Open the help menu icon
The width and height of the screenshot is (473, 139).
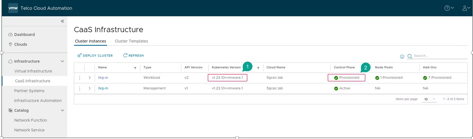pos(449,8)
